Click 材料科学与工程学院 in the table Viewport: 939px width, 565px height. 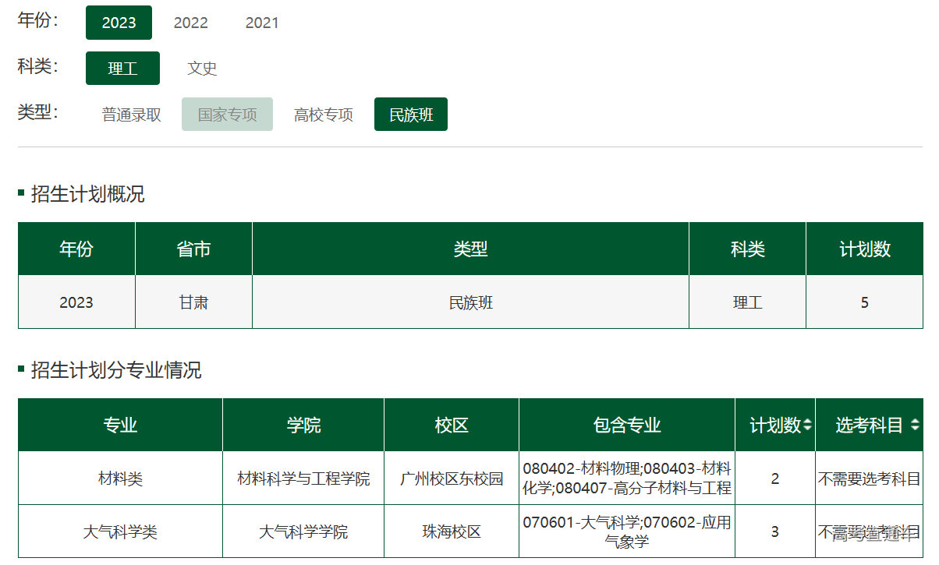(x=303, y=478)
